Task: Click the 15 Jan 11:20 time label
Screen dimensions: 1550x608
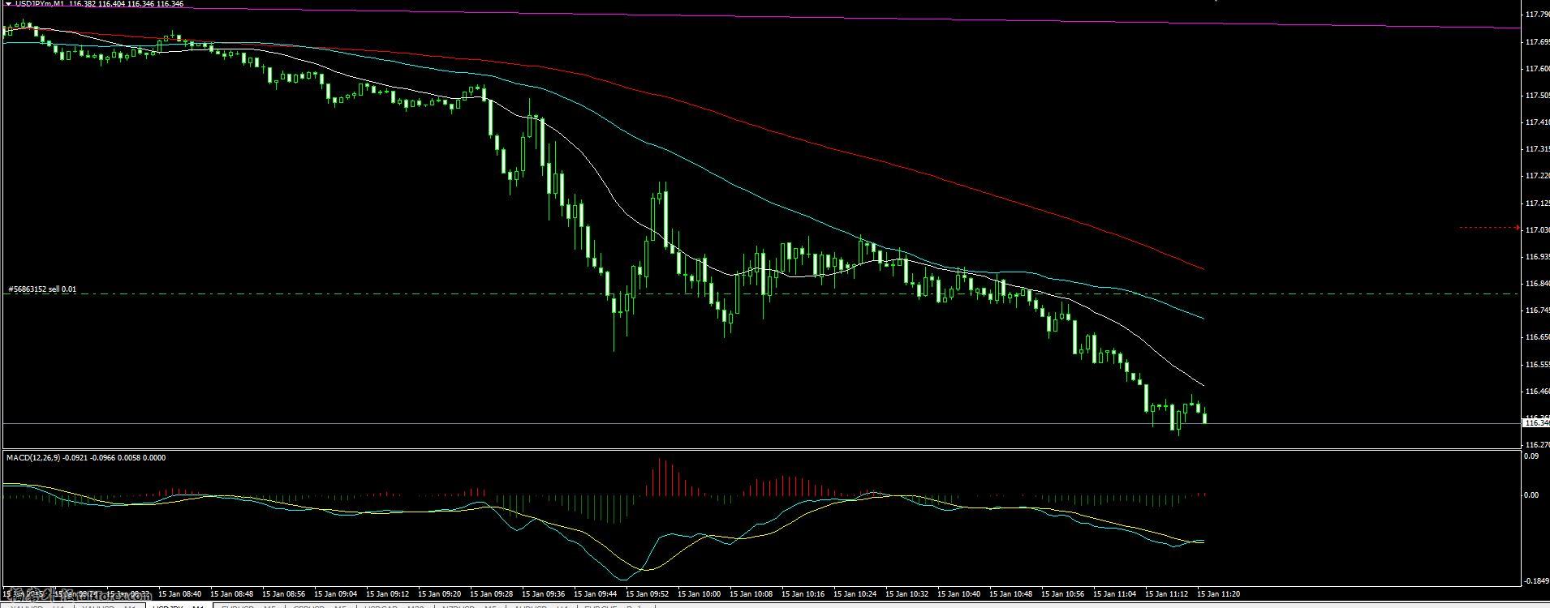Action: [1219, 593]
